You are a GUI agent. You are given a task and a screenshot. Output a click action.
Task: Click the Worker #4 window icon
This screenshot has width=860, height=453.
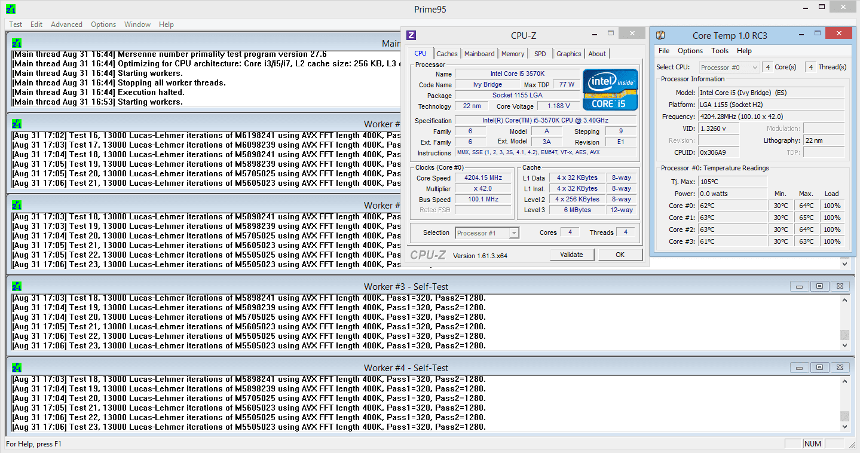click(x=17, y=368)
